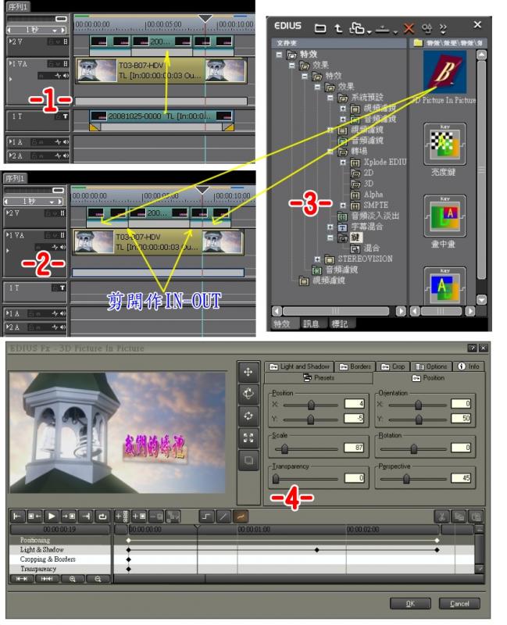Collapse the 系統預設 folder

tap(330, 98)
